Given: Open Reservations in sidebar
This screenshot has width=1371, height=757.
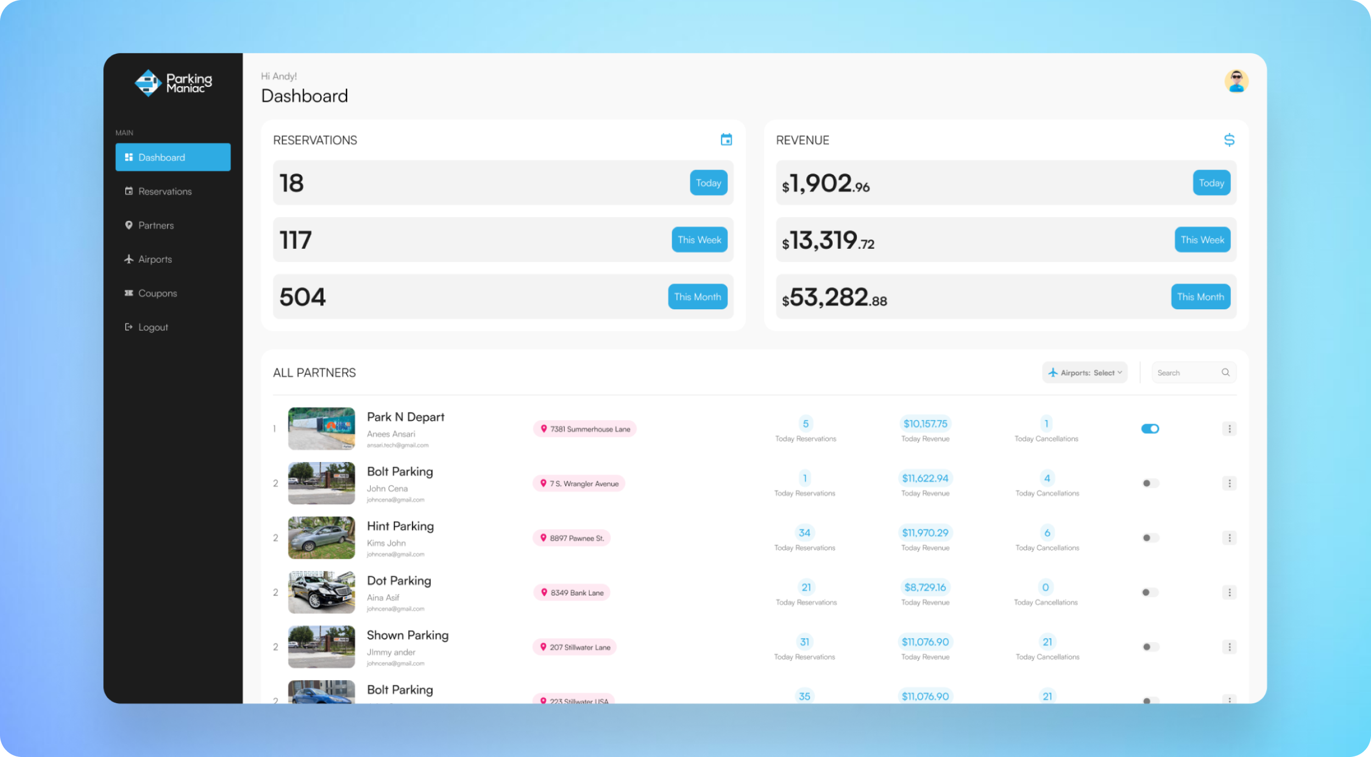Looking at the screenshot, I should pyautogui.click(x=173, y=191).
